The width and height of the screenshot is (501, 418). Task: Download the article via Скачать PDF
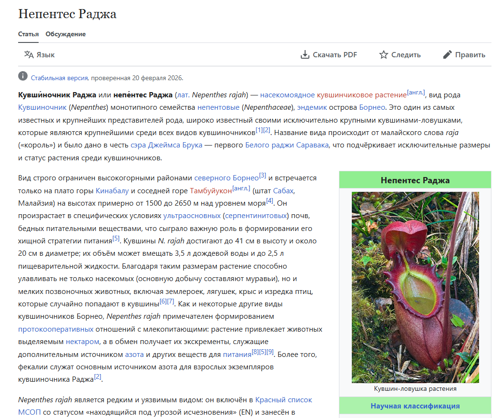[x=329, y=55]
